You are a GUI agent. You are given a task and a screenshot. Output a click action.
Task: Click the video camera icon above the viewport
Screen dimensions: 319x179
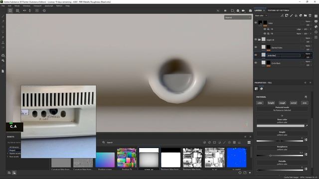coord(243,10)
